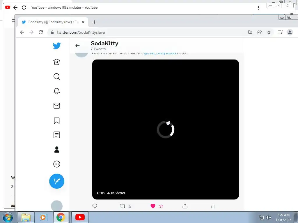Open Explore search in Twitter sidebar
Viewport: 298px width, 223px height.
[57, 76]
